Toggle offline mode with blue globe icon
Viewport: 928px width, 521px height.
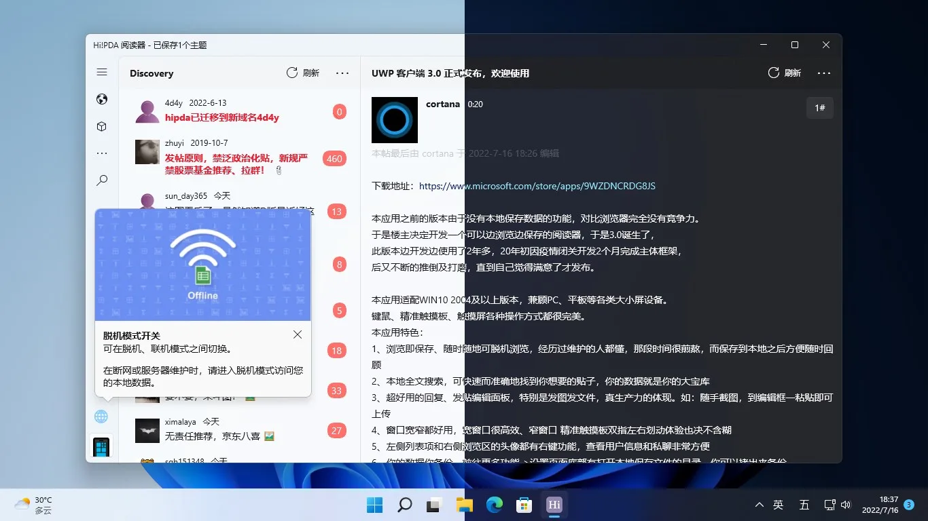pos(101,416)
